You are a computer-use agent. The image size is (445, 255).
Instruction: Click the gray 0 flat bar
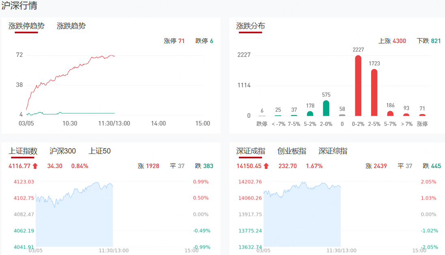coord(342,115)
